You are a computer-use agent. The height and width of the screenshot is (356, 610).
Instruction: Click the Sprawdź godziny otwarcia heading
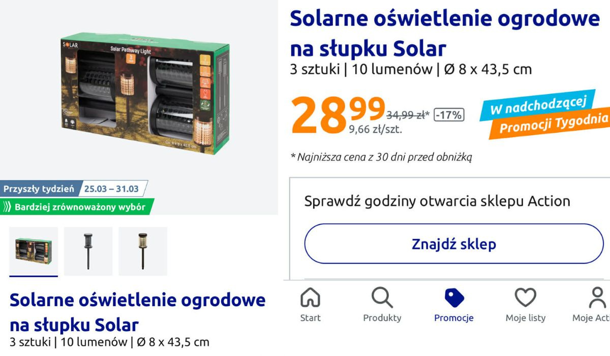(437, 201)
